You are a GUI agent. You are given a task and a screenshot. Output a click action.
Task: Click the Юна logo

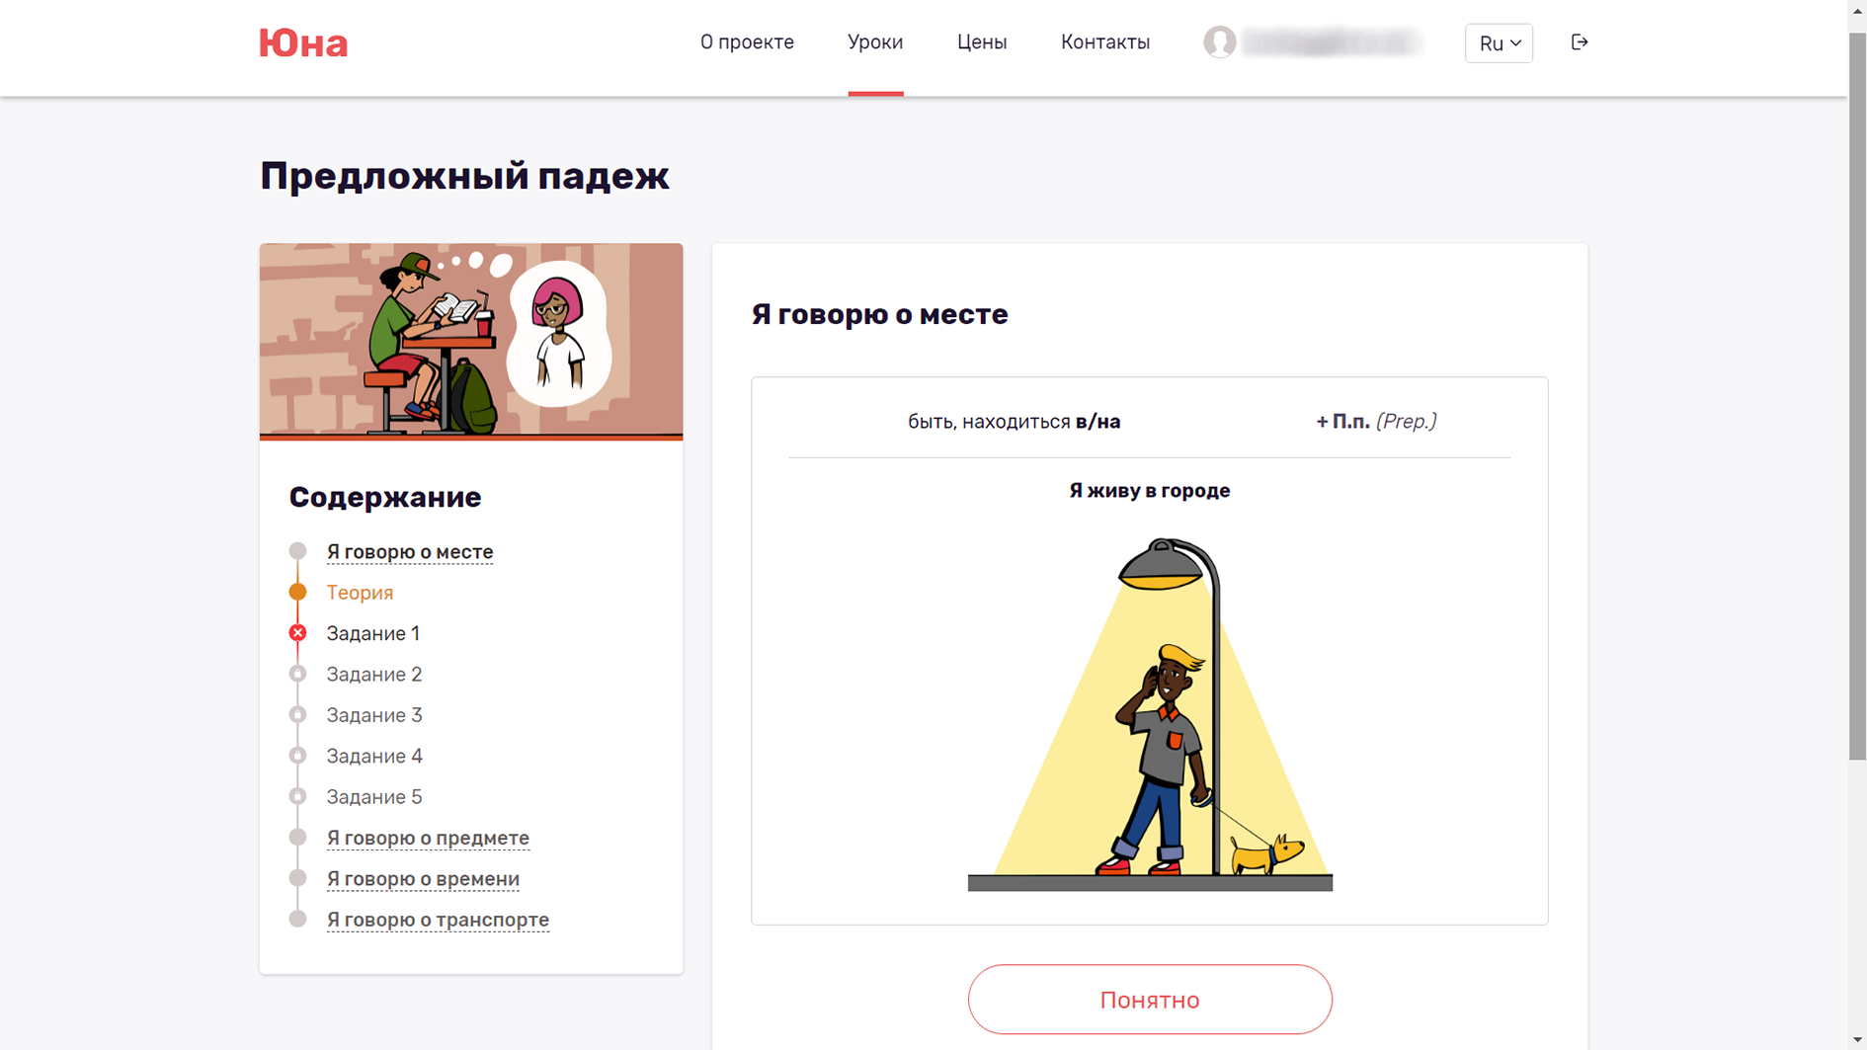303,43
